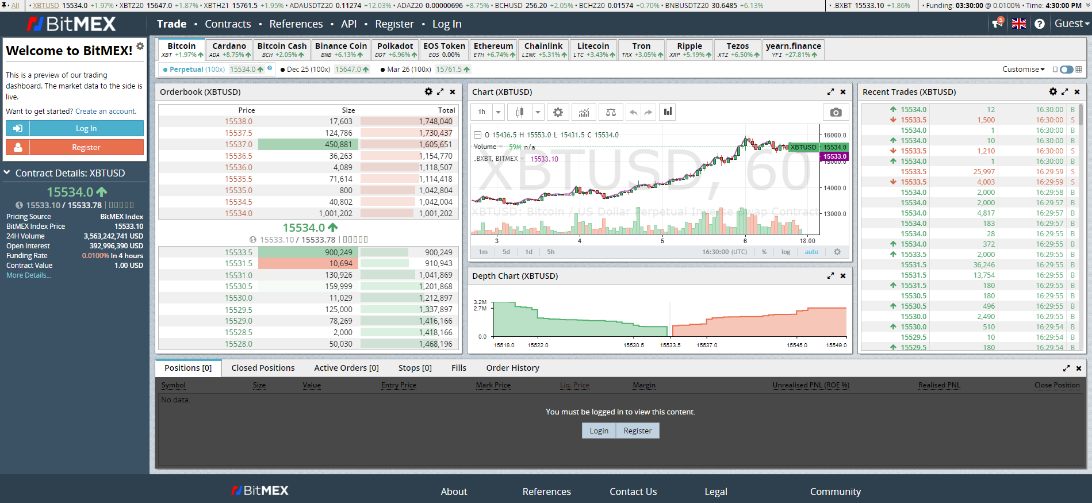Toggle percent scale on chart
Viewport: 1092px width, 503px height.
764,252
